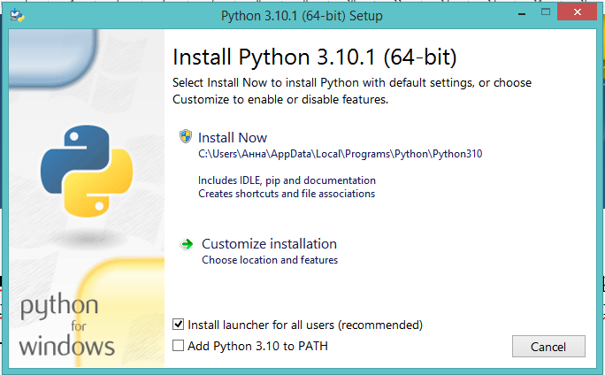The width and height of the screenshot is (605, 375).
Task: Click the 'Install Python 3.10.1 (64-bit)' heading
Action: click(x=315, y=58)
